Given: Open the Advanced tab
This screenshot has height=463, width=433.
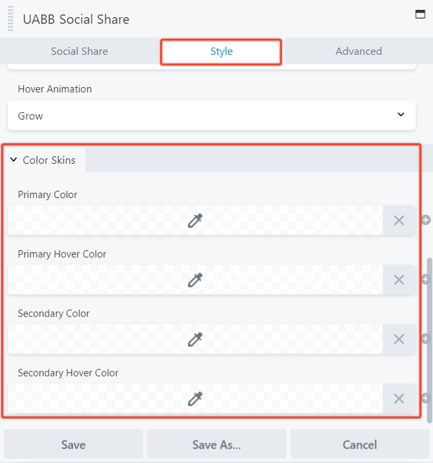Looking at the screenshot, I should [358, 52].
